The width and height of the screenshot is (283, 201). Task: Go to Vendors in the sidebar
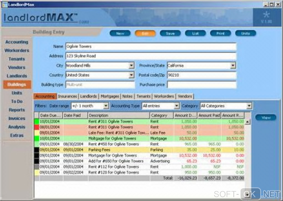pos(17,67)
